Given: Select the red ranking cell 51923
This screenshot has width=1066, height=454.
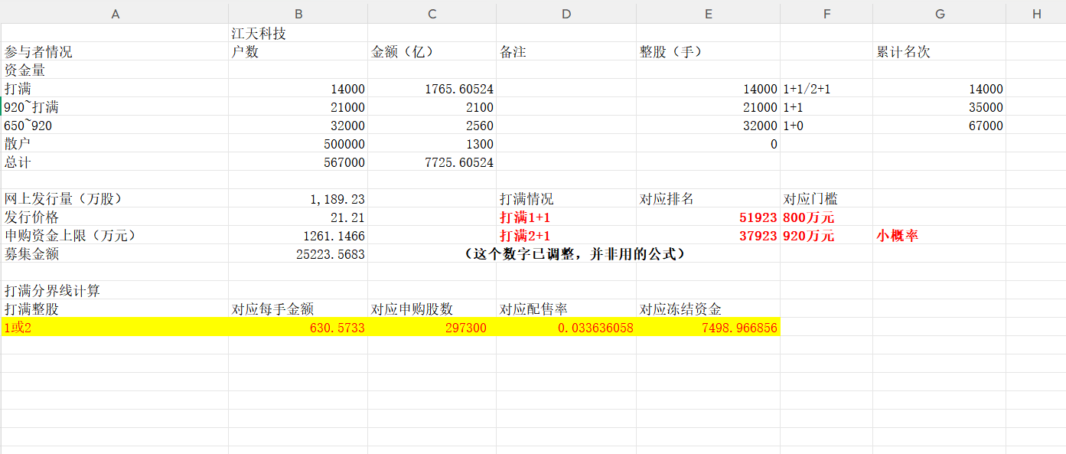Looking at the screenshot, I should click(708, 217).
